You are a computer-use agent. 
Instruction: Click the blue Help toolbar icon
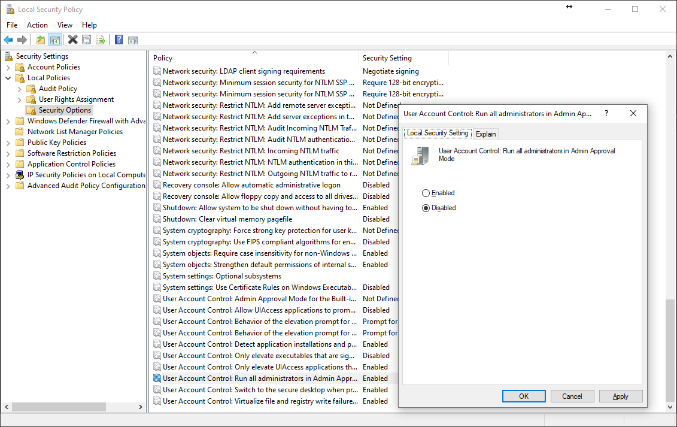pyautogui.click(x=119, y=40)
